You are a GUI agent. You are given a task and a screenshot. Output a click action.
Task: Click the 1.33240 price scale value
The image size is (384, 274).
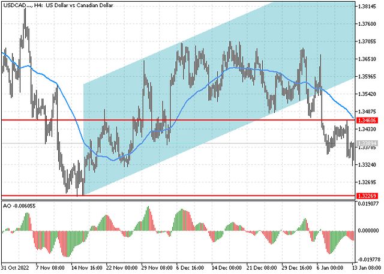coord(367,165)
